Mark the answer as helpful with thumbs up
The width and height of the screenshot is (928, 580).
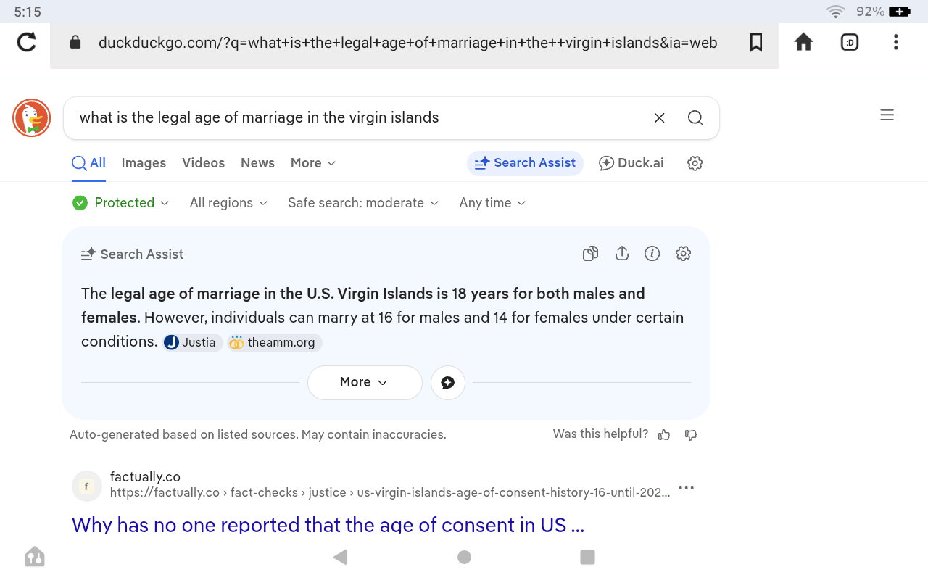[x=664, y=435]
